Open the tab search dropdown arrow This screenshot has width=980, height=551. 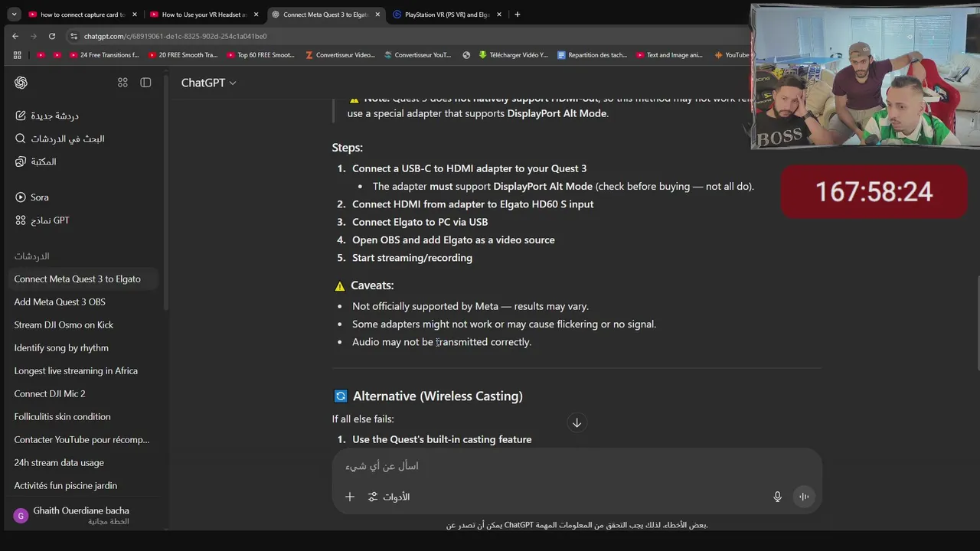click(x=14, y=14)
